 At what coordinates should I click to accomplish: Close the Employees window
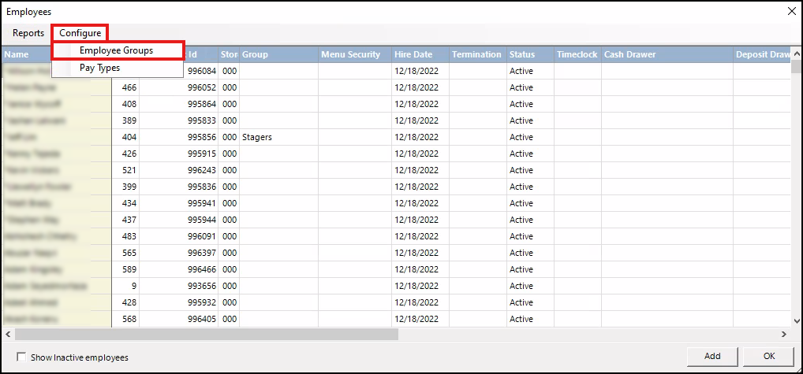pyautogui.click(x=791, y=11)
